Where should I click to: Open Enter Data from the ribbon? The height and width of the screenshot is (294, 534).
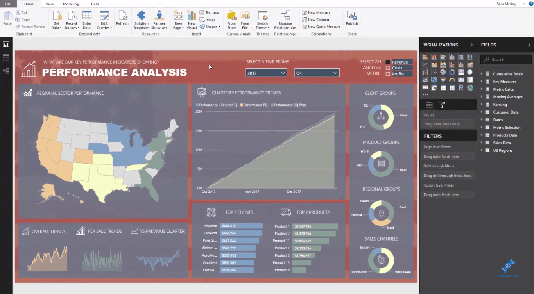pos(87,20)
